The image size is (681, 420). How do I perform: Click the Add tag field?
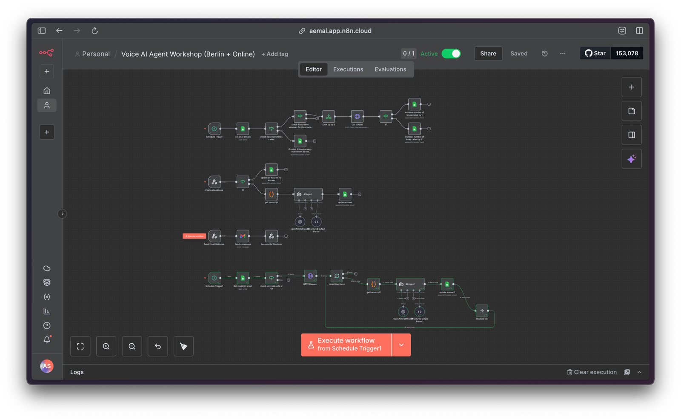coord(275,54)
